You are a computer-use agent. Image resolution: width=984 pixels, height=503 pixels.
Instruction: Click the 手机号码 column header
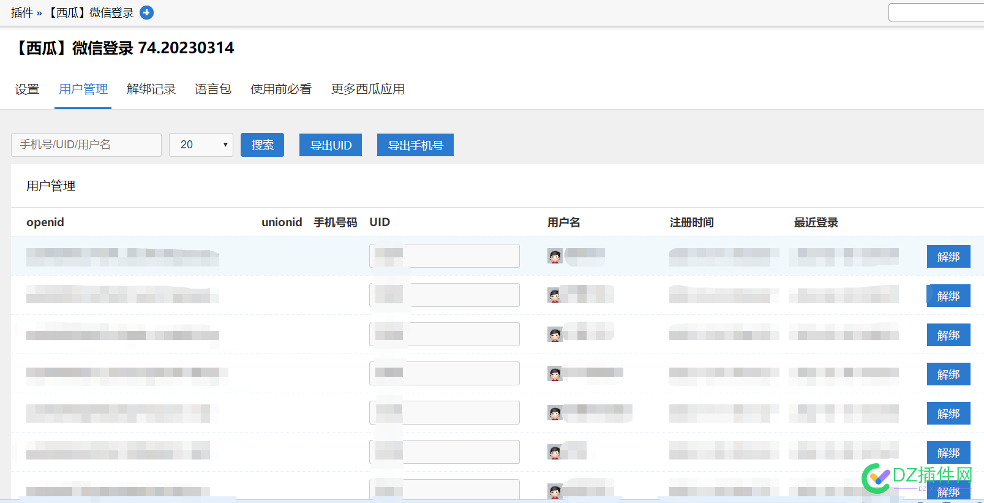pyautogui.click(x=336, y=222)
